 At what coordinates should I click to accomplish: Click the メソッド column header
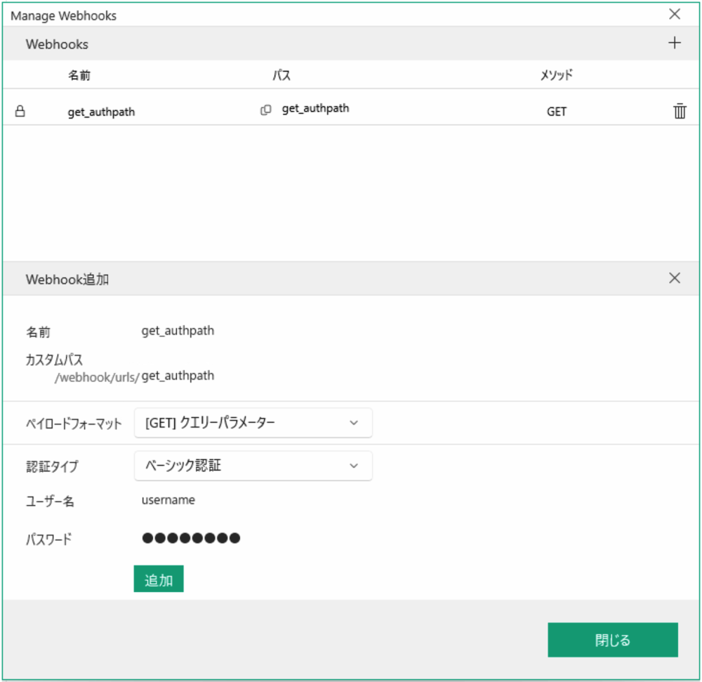(556, 74)
